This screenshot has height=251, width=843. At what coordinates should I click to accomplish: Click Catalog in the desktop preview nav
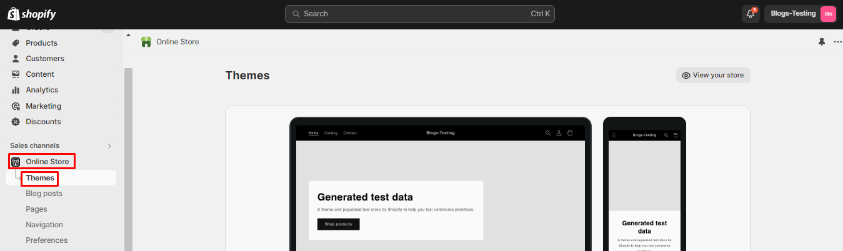(x=331, y=133)
